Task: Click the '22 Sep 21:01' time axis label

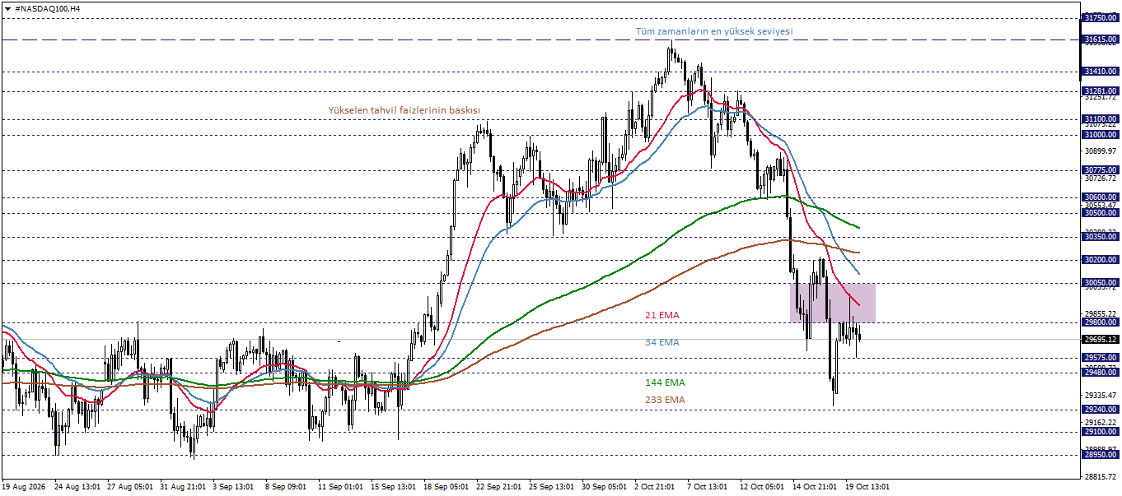Action: (498, 487)
